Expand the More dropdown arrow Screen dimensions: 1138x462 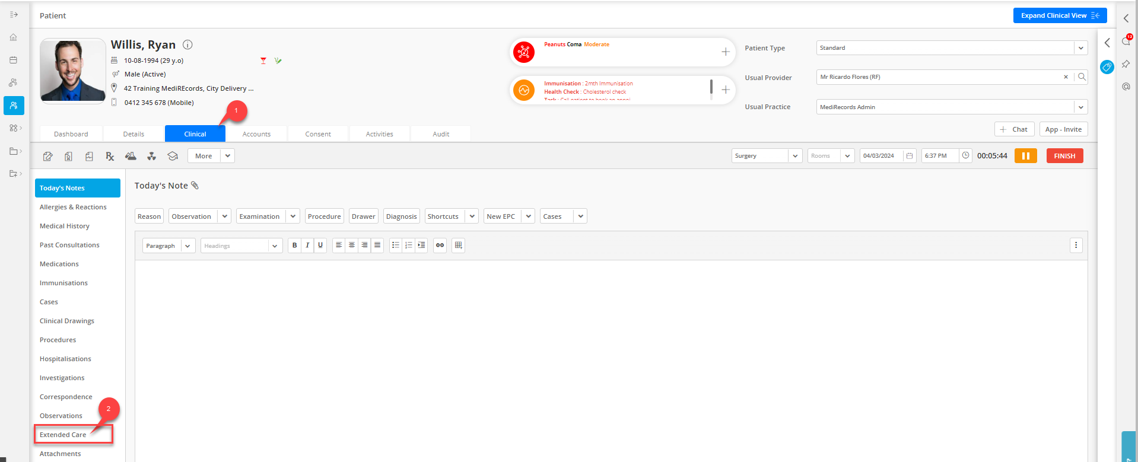[x=228, y=156]
